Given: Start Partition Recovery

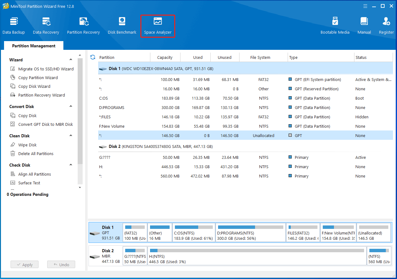Looking at the screenshot, I should coord(83,25).
